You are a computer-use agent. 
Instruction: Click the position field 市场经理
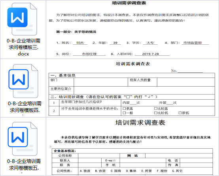click(x=89, y=54)
